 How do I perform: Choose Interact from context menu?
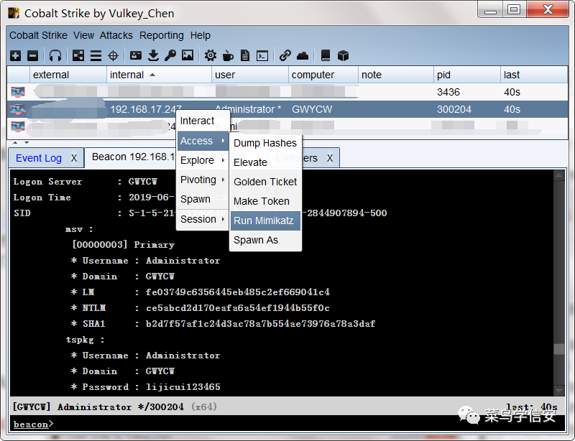[x=203, y=121]
